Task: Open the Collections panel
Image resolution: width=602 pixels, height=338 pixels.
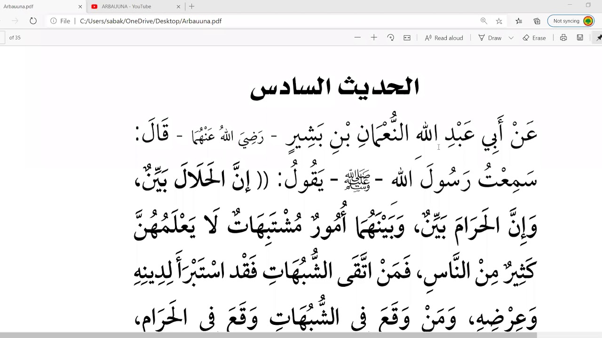Action: coord(537,21)
